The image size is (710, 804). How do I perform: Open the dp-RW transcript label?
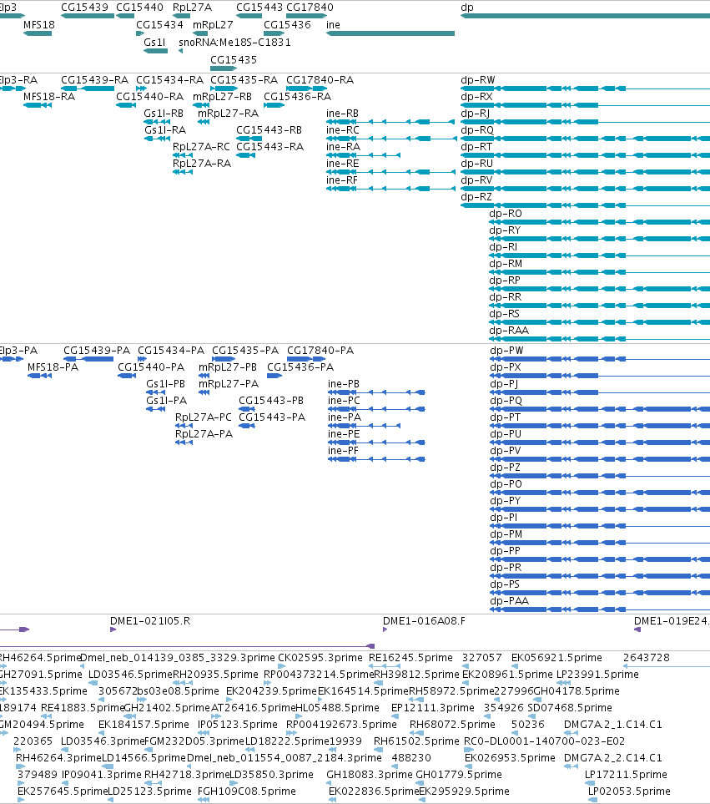click(478, 80)
